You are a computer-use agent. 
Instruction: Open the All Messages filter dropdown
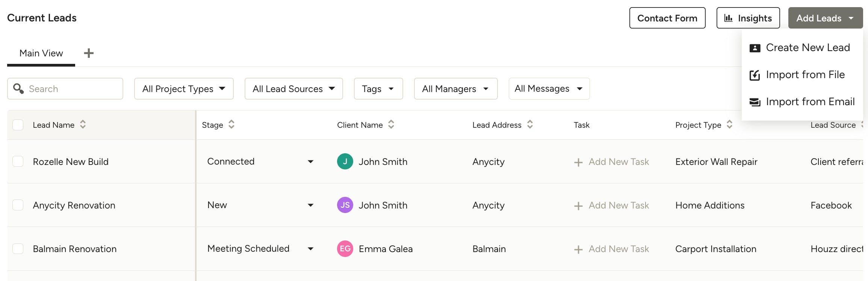click(549, 89)
